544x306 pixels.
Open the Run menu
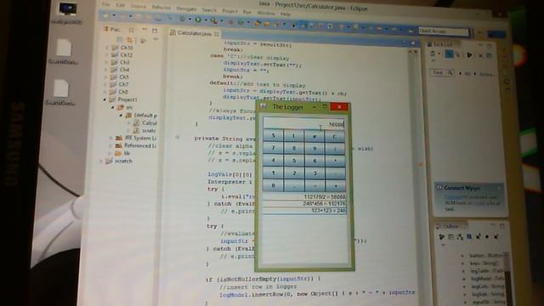[247, 12]
